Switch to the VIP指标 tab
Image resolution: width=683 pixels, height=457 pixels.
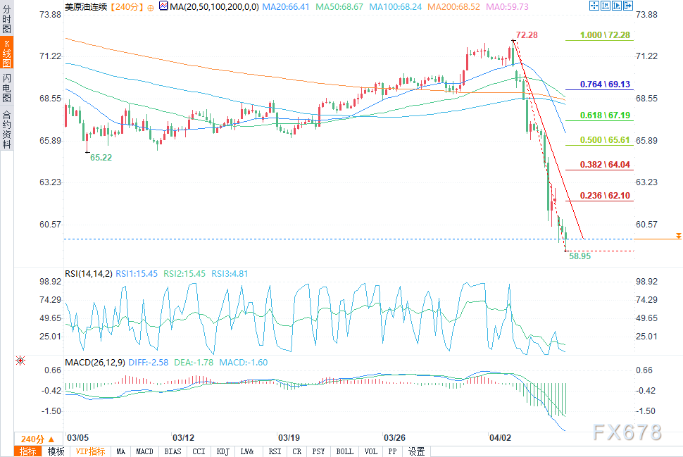click(90, 451)
